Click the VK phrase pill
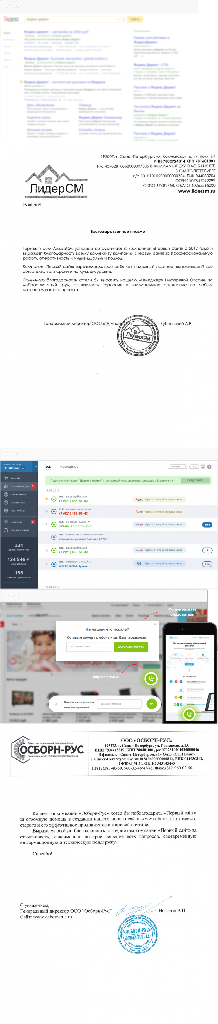The image size is (218, 1024). click(159, 563)
